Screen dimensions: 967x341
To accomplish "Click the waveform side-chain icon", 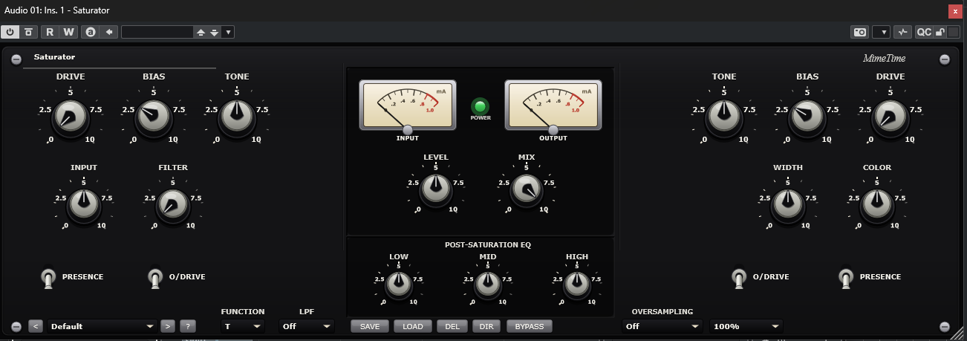I will pos(902,32).
